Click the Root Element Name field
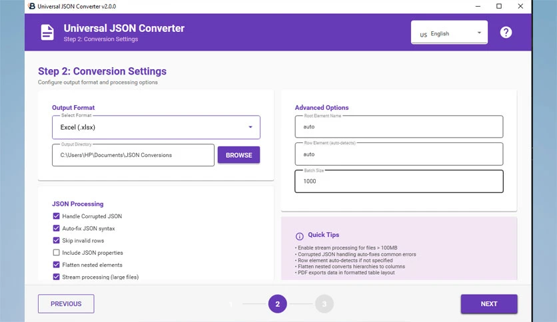This screenshot has width=557, height=322. (x=399, y=126)
